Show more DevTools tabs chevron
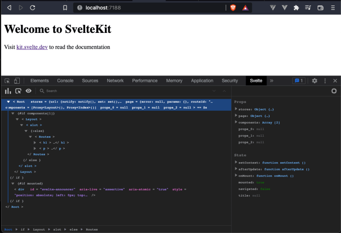Viewport: 341px width, 233px height. pyautogui.click(x=271, y=81)
